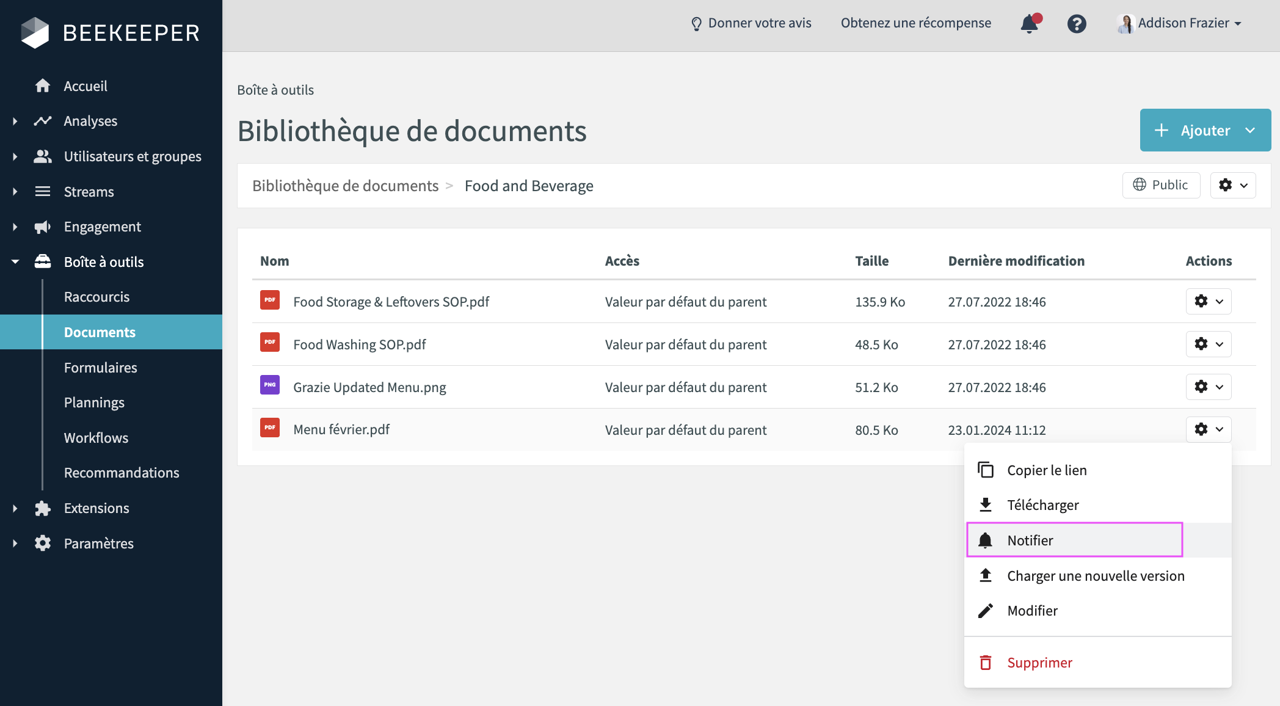Choose Supprimer from the actions menu
This screenshot has width=1280, height=706.
tap(1039, 663)
